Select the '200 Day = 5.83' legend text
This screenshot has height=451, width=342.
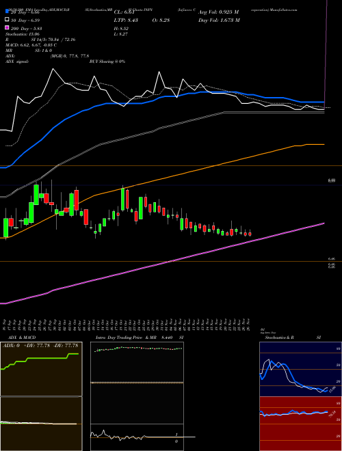(x=26, y=28)
